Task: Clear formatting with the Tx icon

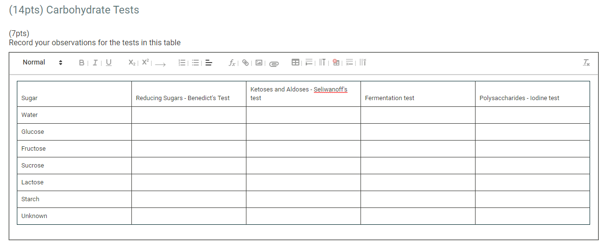Action: coord(586,63)
